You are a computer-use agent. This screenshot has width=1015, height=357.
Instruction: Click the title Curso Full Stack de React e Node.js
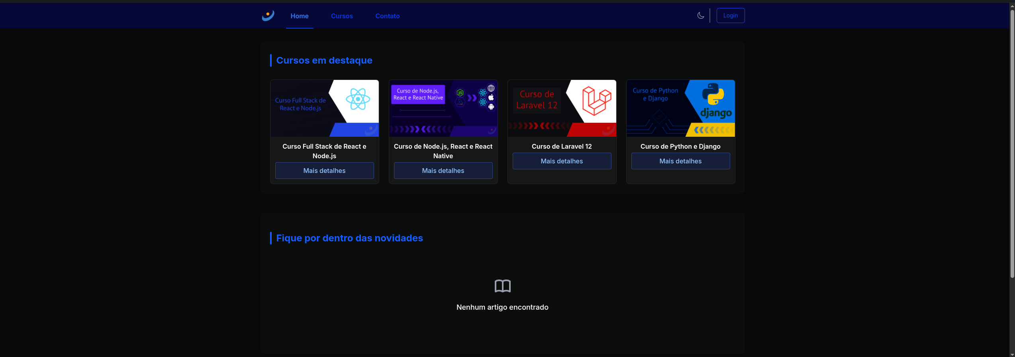click(x=324, y=151)
